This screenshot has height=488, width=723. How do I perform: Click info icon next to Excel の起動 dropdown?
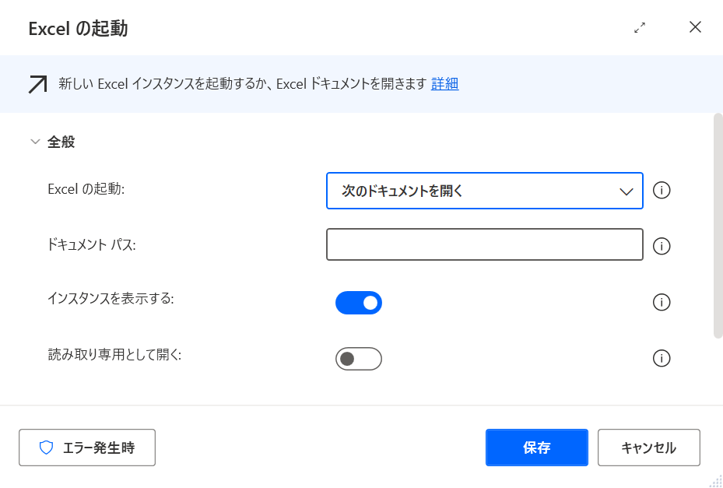(x=662, y=191)
